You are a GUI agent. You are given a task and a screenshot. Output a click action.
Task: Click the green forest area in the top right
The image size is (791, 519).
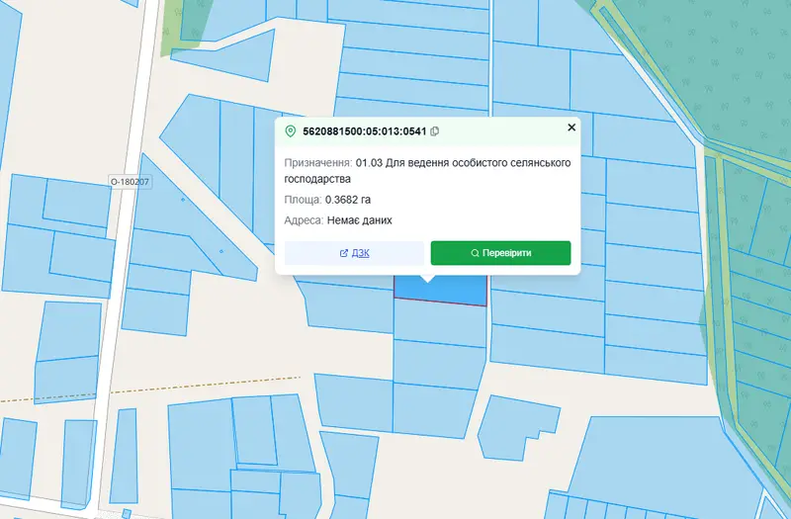[722, 65]
